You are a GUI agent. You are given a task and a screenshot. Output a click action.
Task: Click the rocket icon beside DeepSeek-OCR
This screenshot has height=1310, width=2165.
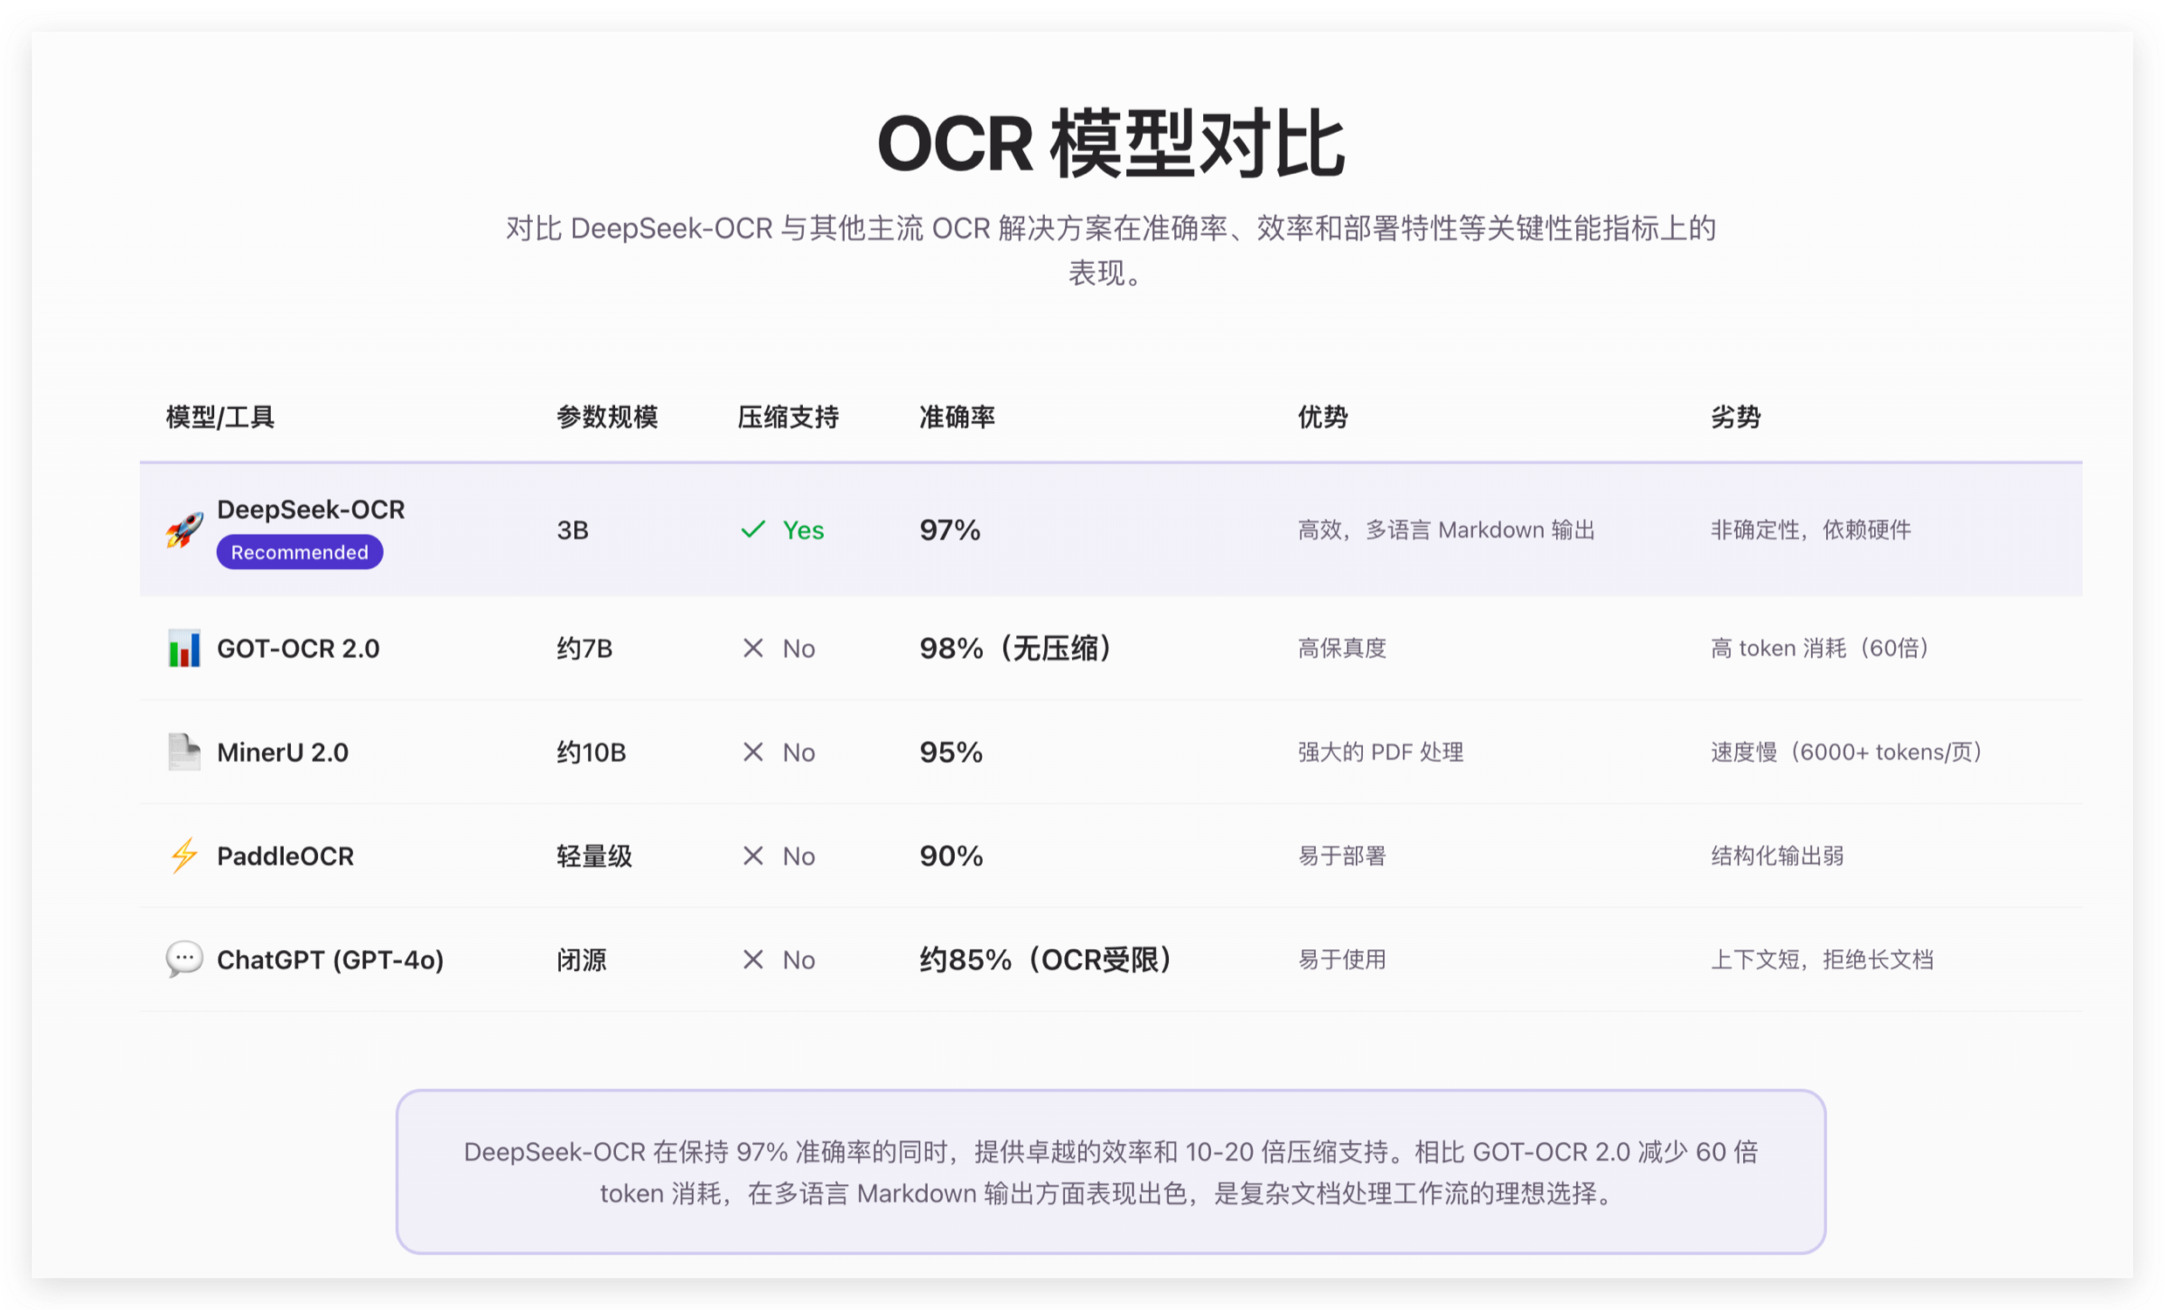pyautogui.click(x=184, y=530)
